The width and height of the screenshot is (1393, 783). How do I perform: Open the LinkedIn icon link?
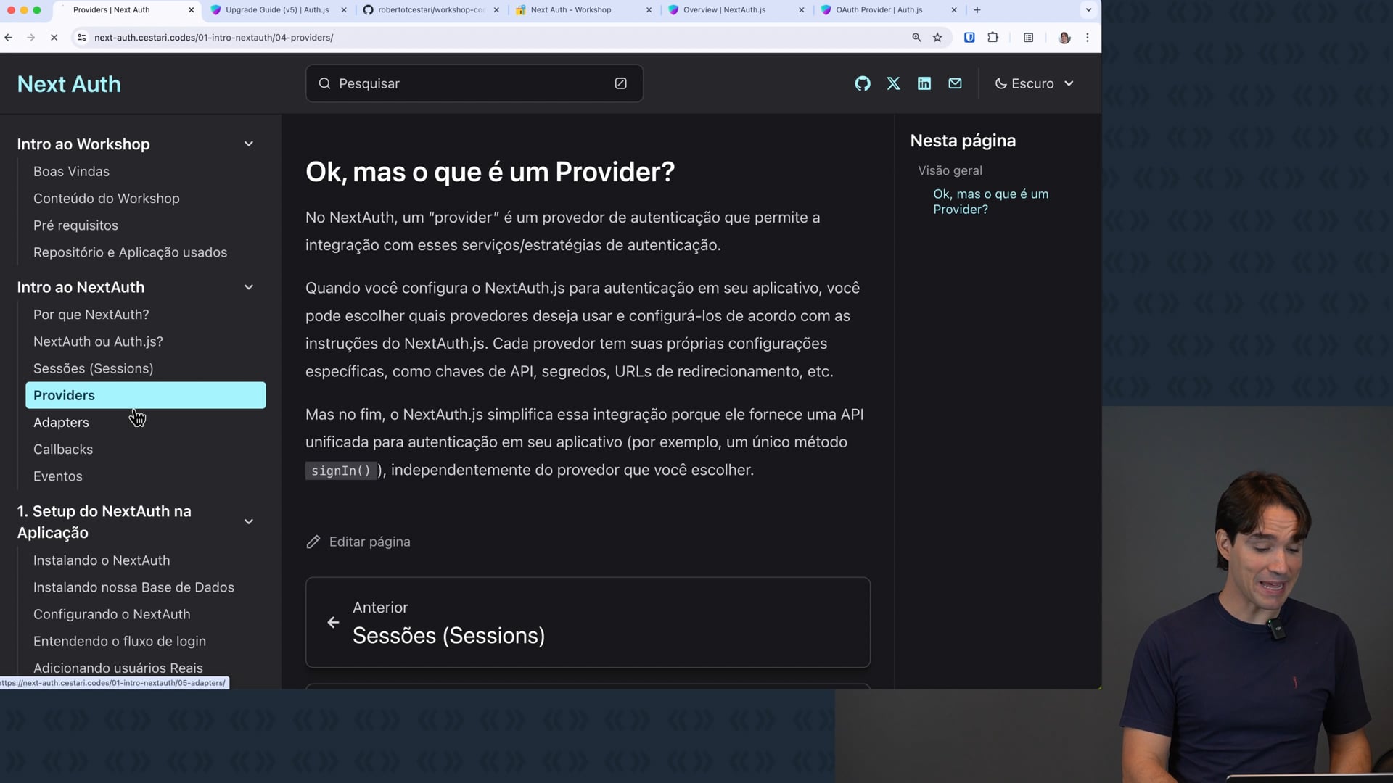[924, 83]
